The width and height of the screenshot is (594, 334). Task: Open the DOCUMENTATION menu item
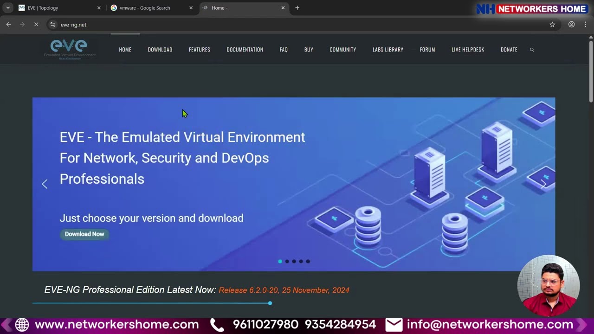(245, 50)
